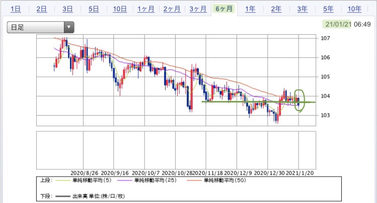The width and height of the screenshot is (377, 203).
Task: Switch to the 1日 period tab
Action: pyautogui.click(x=16, y=9)
